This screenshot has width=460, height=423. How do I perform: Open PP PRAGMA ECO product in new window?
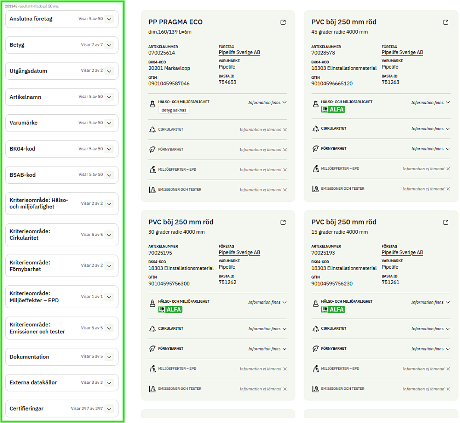(283, 22)
